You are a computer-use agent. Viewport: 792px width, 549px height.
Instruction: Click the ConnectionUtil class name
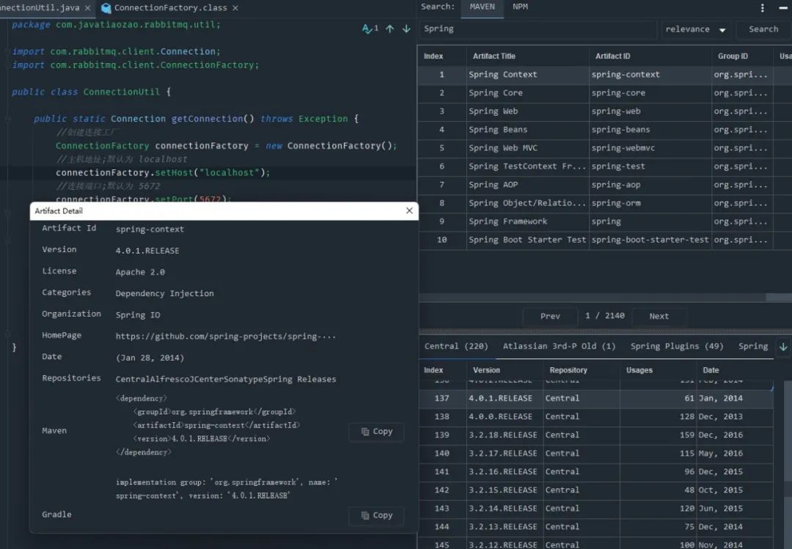click(121, 92)
